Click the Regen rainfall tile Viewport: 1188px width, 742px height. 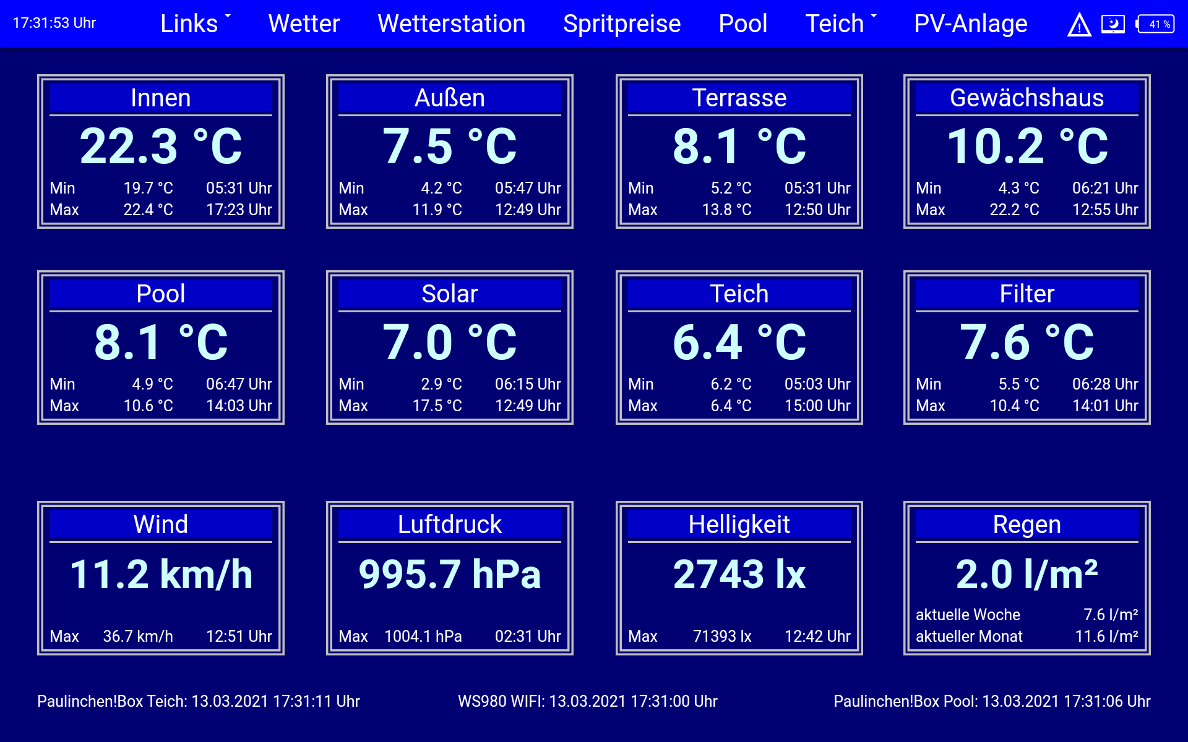point(1027,578)
